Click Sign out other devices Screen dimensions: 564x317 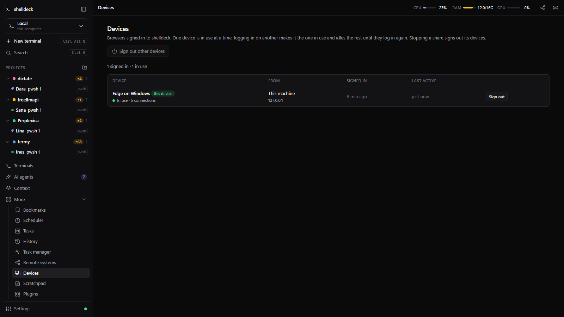pos(138,51)
